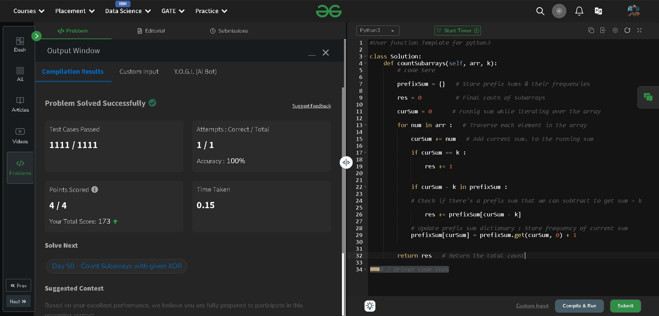The width and height of the screenshot is (659, 316).
Task: Open the Placement dropdown menu
Action: click(x=75, y=11)
